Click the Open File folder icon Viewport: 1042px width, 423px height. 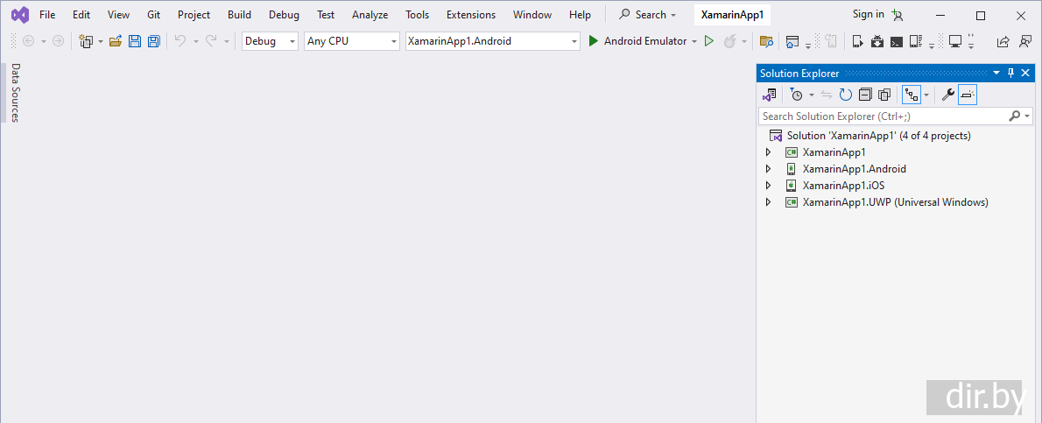point(116,41)
